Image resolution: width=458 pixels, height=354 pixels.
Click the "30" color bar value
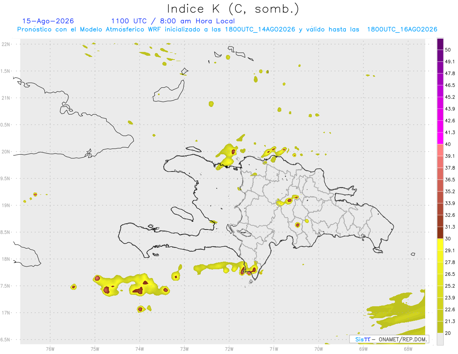point(448,239)
